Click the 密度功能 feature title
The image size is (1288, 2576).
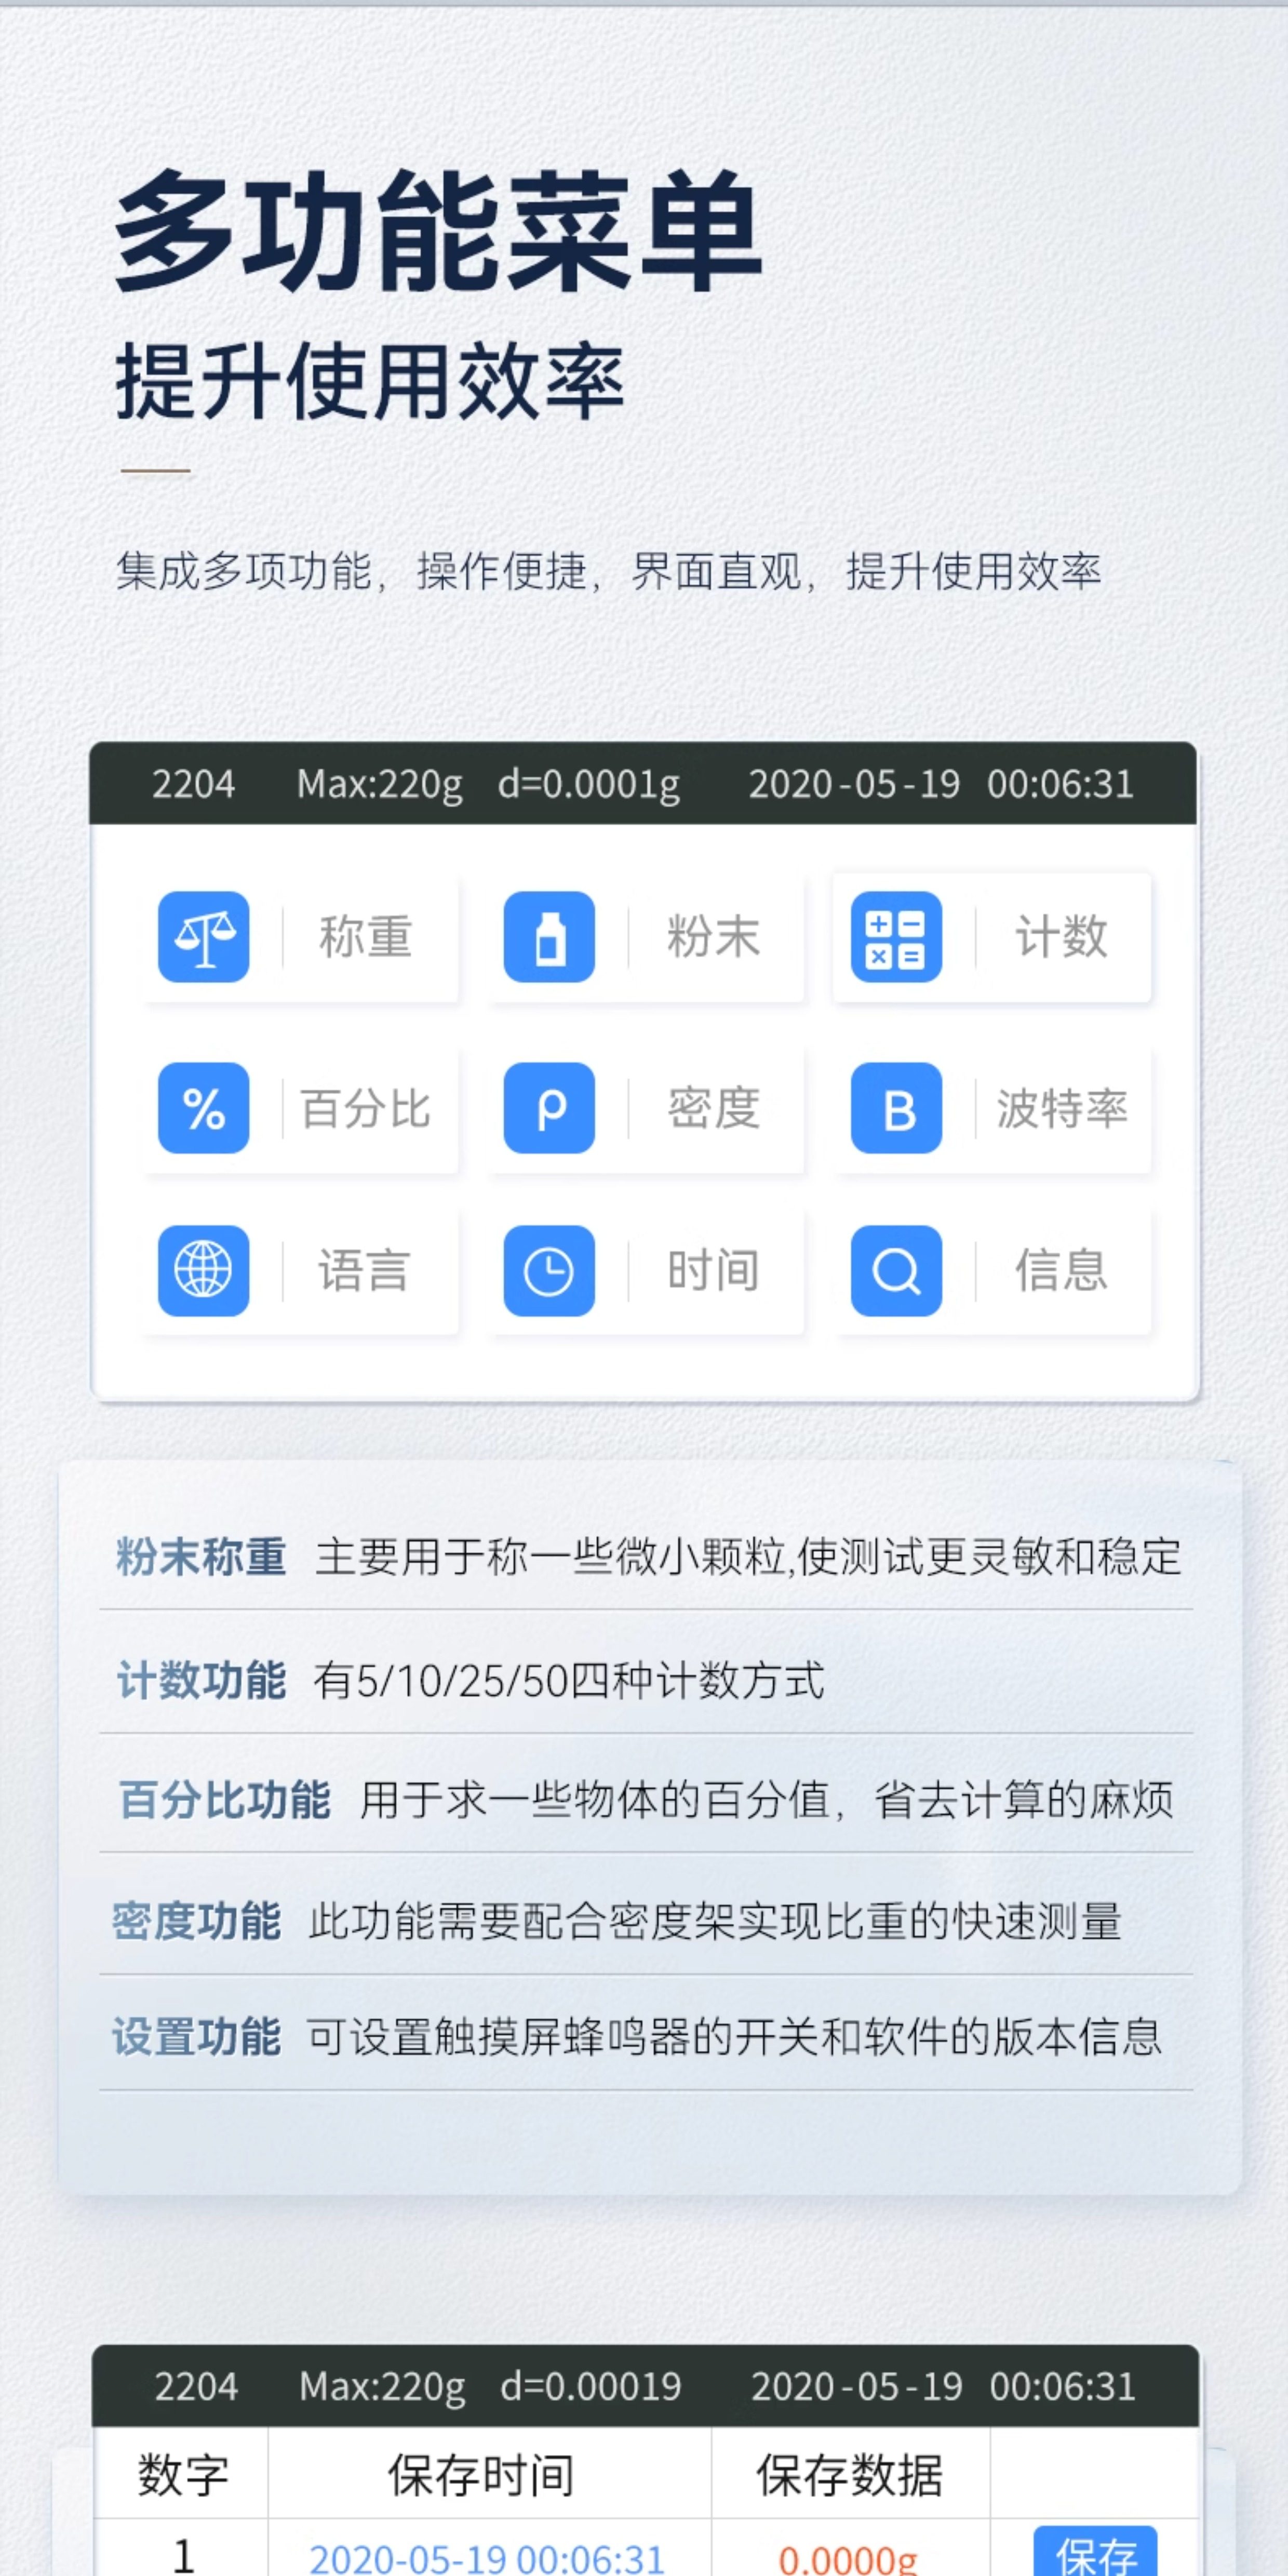tap(196, 1921)
